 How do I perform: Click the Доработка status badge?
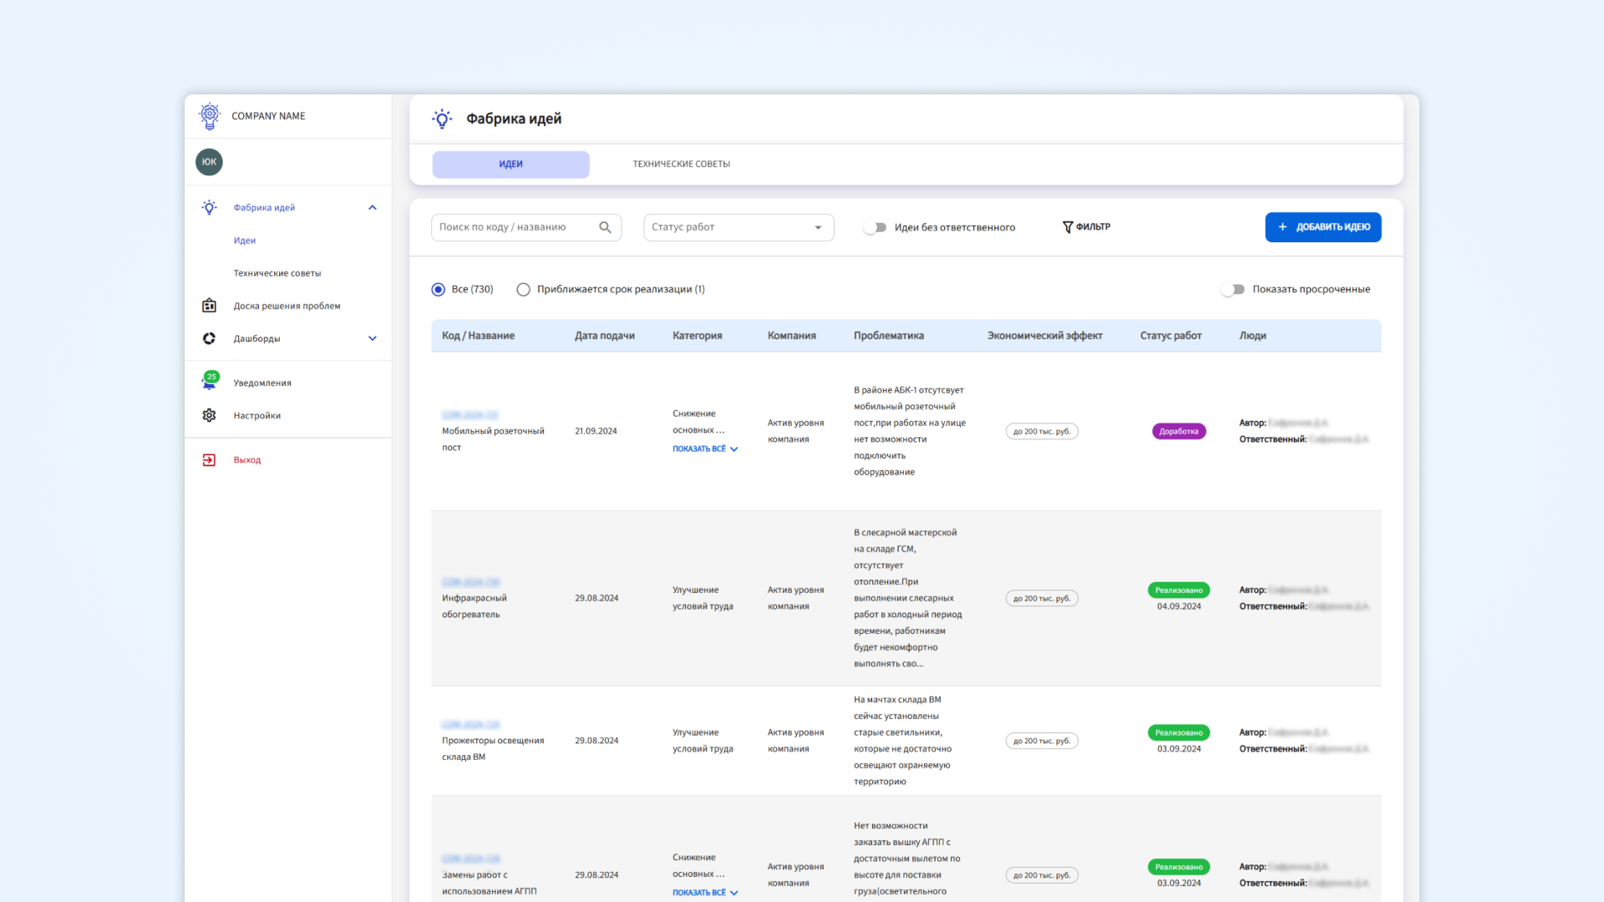tap(1179, 432)
